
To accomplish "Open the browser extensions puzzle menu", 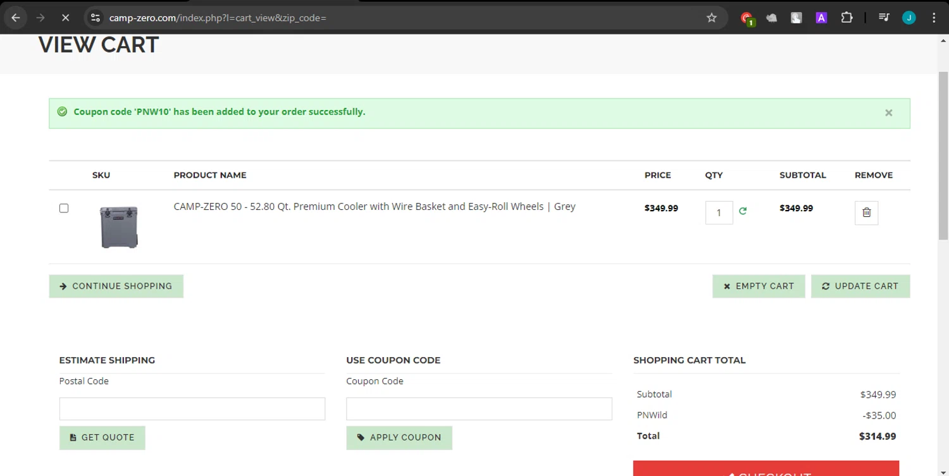I will (847, 18).
